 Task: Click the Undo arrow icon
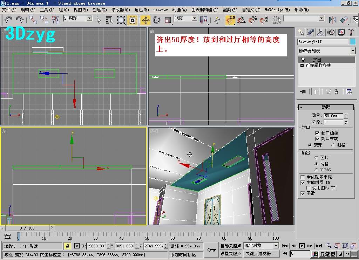tap(8, 20)
